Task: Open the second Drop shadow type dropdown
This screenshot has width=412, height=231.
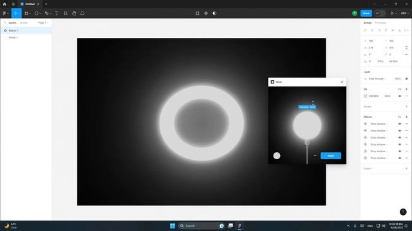Action: pos(379,131)
